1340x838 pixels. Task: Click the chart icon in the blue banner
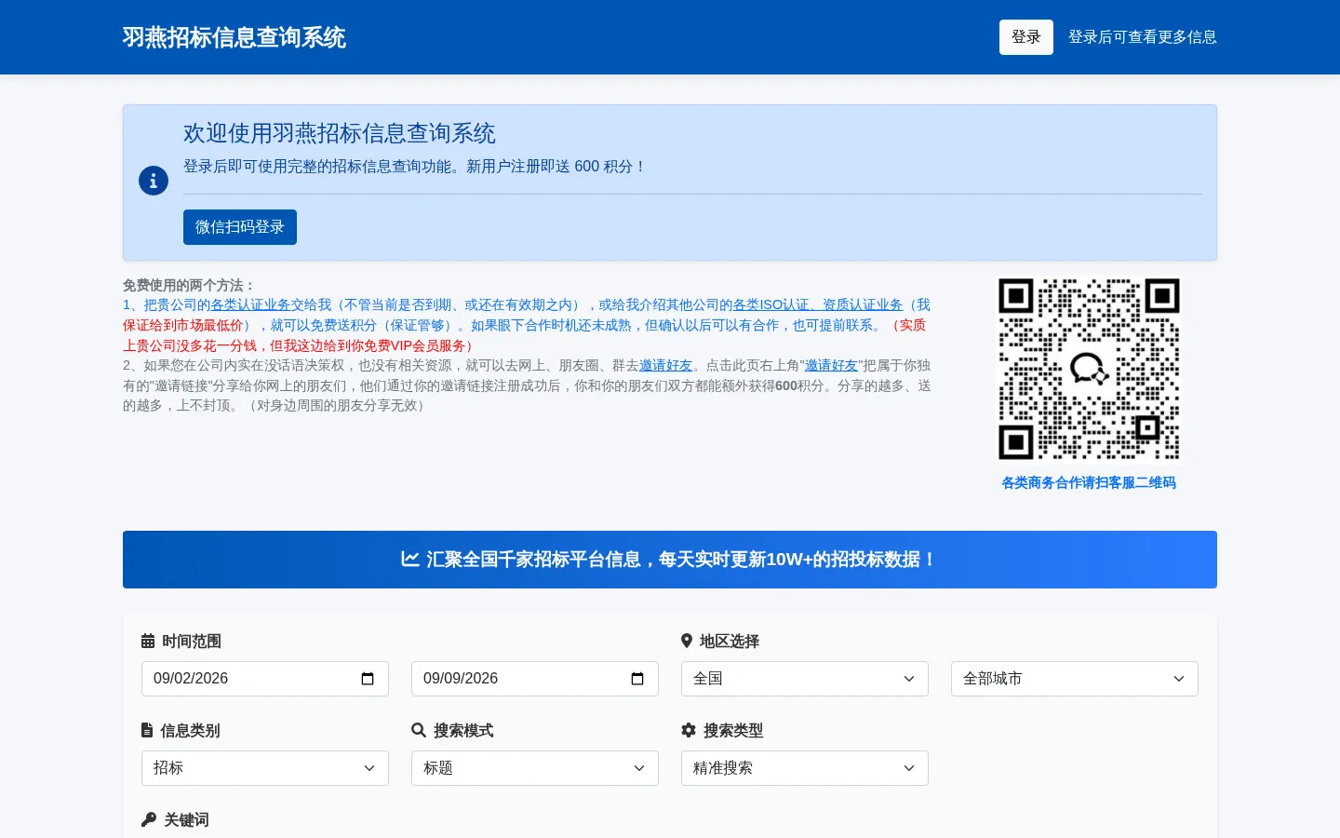click(409, 559)
